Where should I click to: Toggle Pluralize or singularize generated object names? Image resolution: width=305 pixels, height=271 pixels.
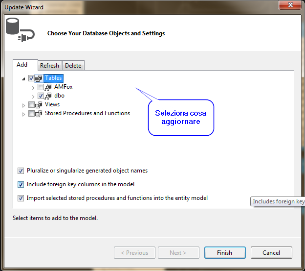pyautogui.click(x=21, y=171)
